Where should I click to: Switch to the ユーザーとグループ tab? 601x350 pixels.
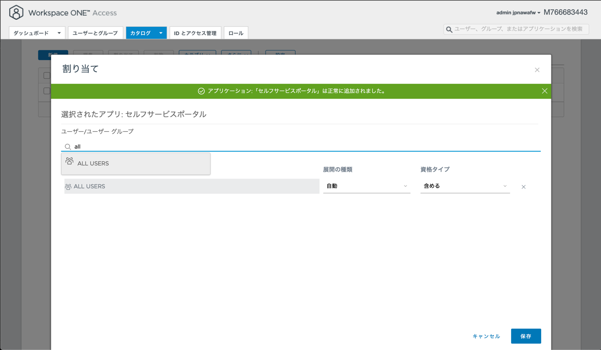[x=95, y=33]
